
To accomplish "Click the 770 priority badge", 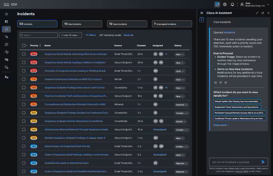I will click(34, 79).
